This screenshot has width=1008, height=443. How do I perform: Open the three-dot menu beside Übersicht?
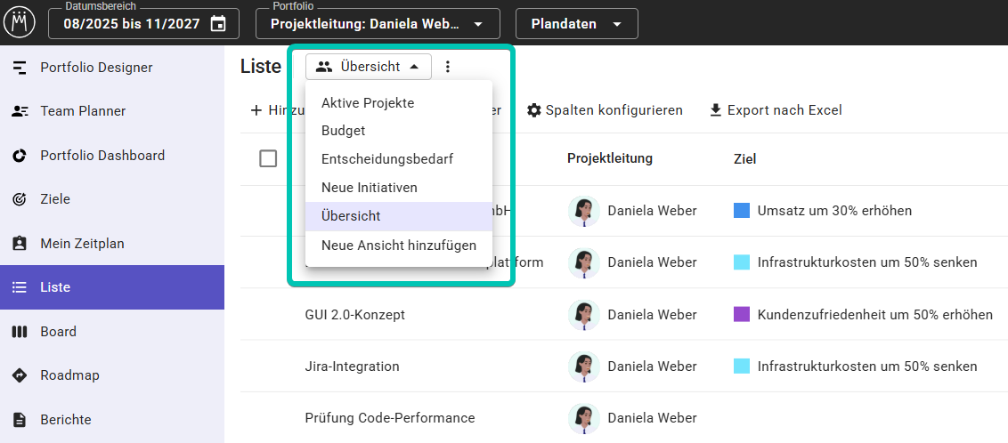[448, 67]
